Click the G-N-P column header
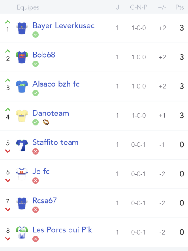 pyautogui.click(x=139, y=7)
